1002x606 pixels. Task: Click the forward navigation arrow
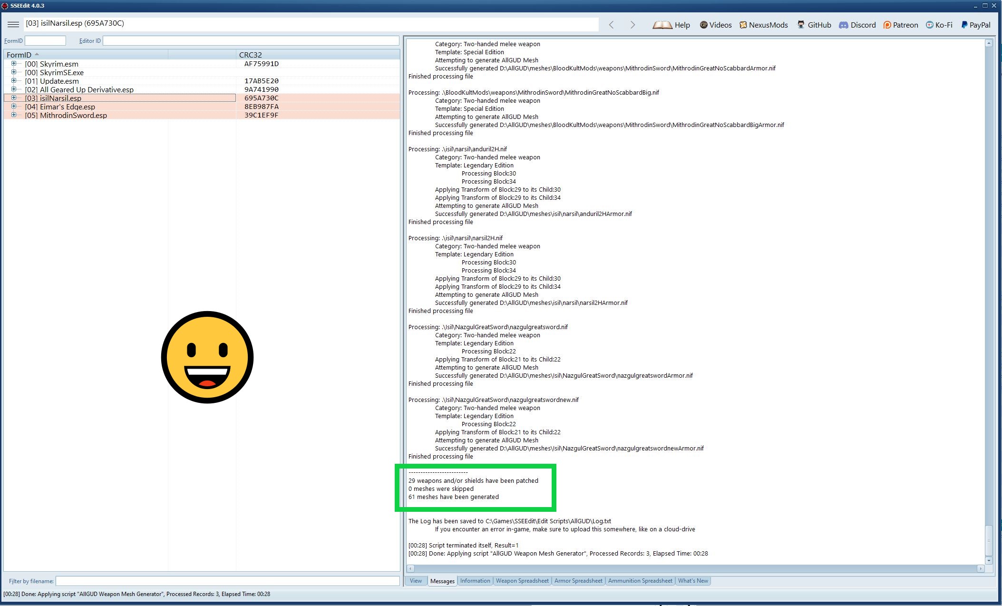(632, 25)
